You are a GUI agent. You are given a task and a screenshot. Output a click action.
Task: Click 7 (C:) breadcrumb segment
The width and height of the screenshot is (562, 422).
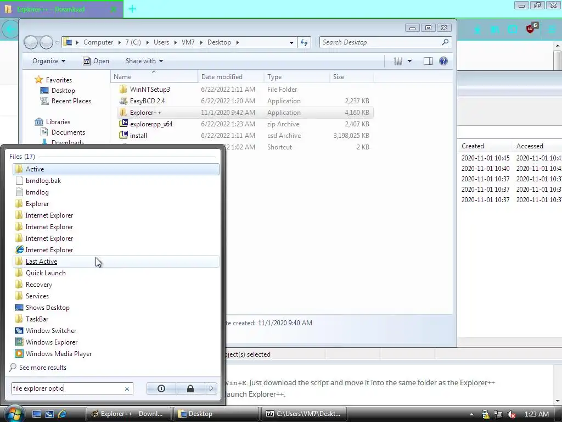click(x=133, y=42)
